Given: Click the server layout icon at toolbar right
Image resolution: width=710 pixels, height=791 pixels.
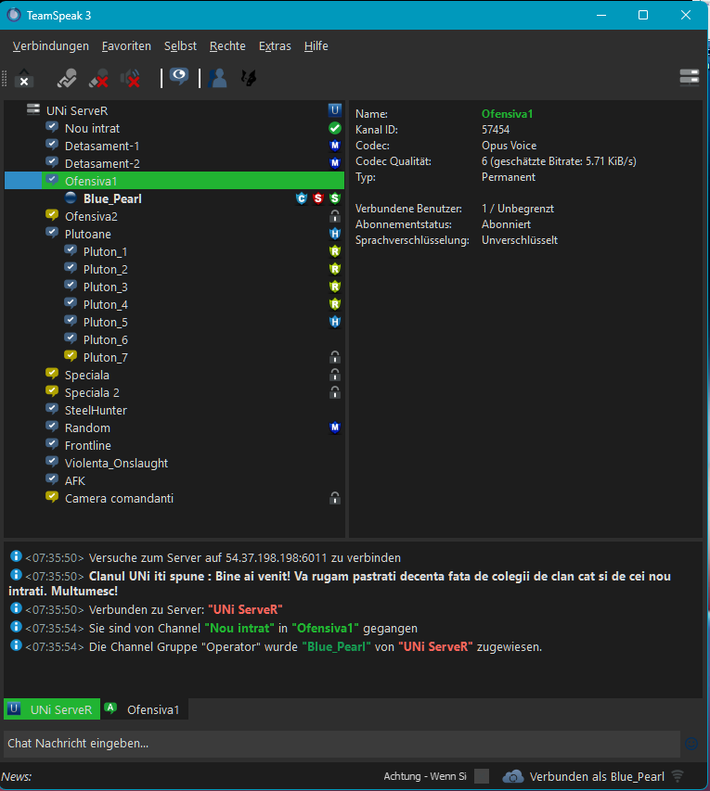Looking at the screenshot, I should 690,77.
